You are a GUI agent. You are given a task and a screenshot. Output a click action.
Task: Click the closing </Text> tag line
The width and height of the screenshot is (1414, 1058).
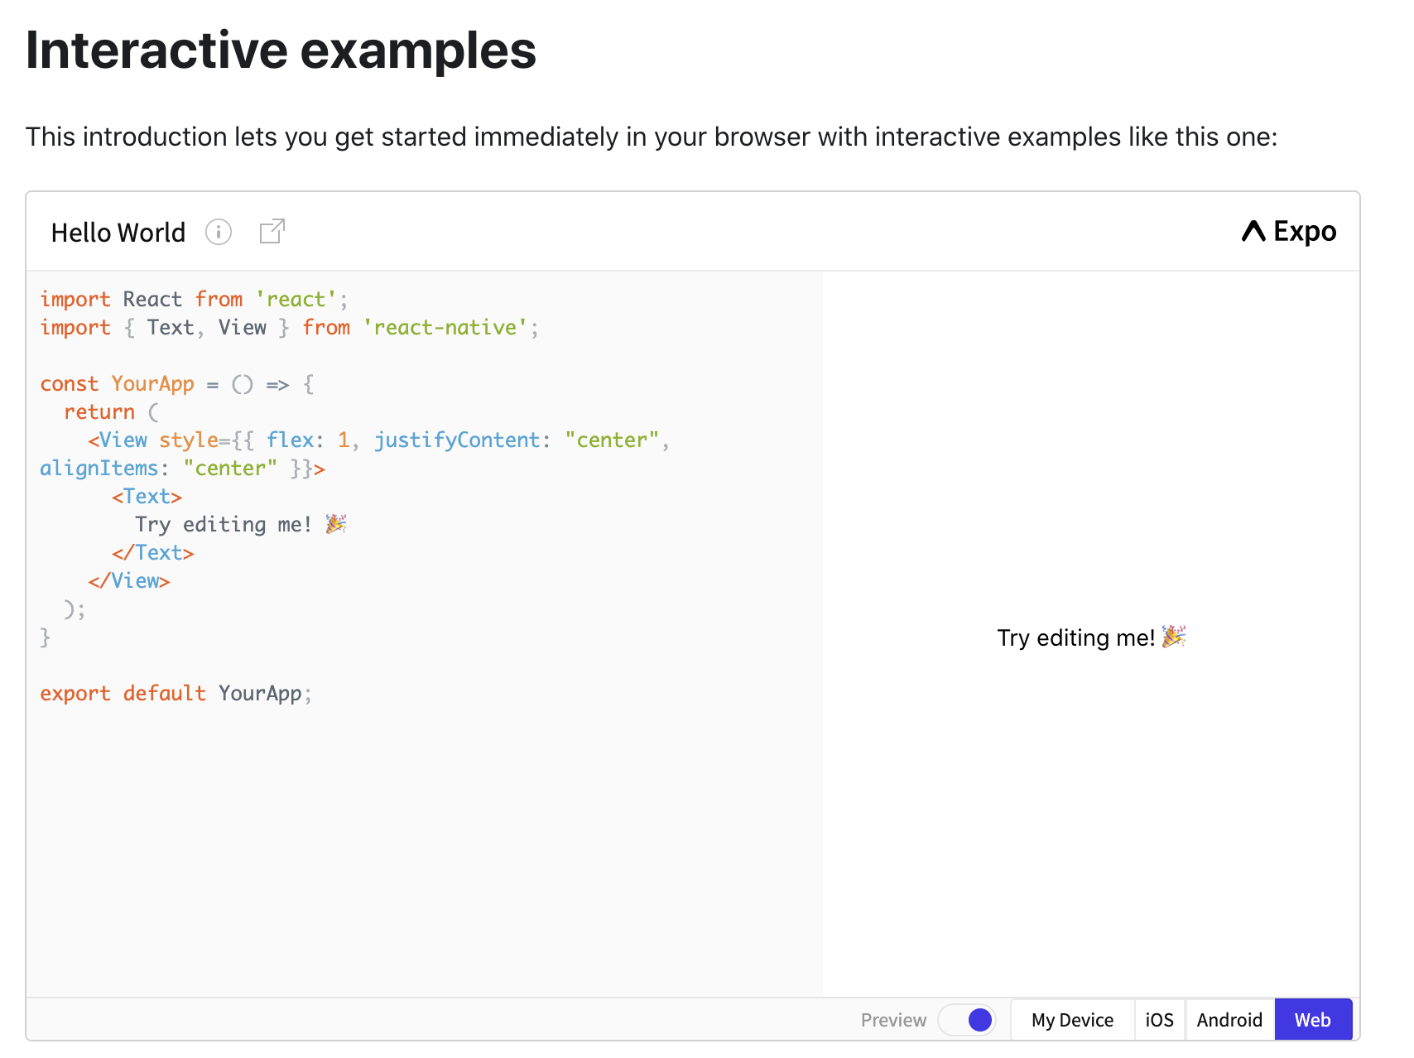click(153, 552)
